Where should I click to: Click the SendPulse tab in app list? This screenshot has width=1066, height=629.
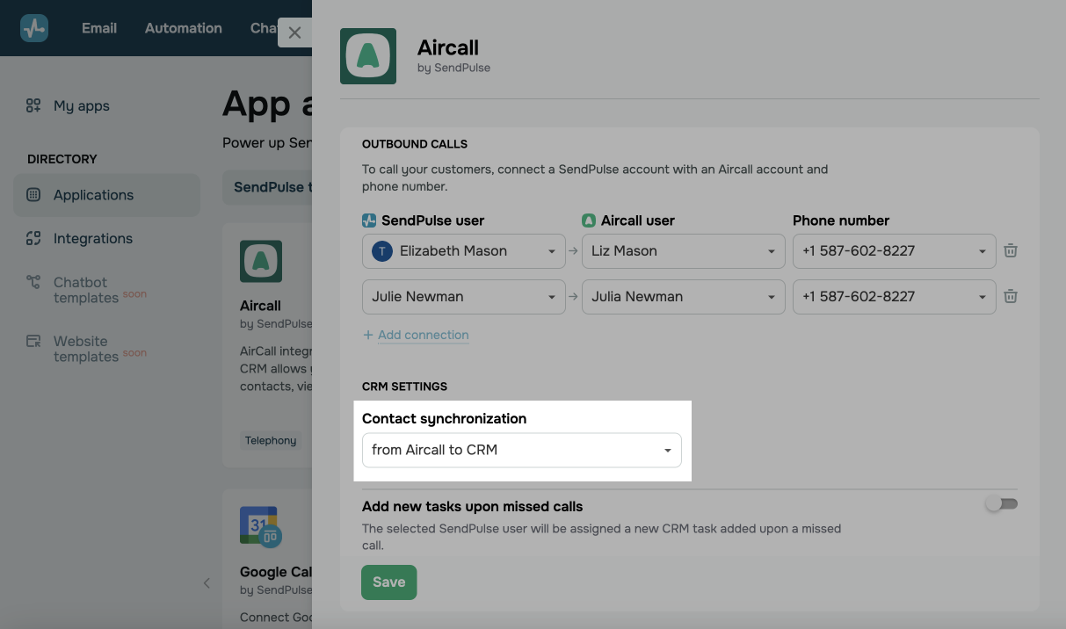tap(267, 187)
